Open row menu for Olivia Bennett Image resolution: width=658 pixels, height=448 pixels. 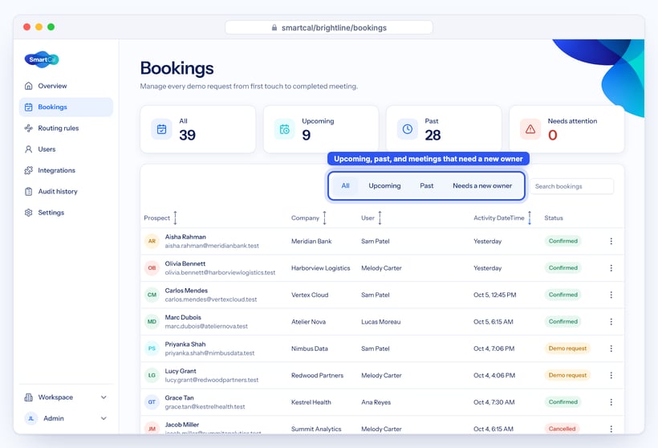pos(611,268)
